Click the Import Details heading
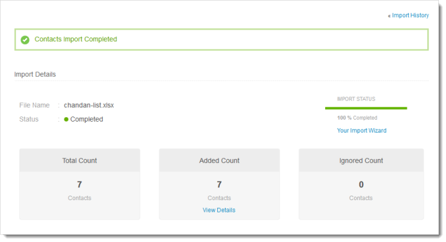Viewport: 446px width, 242px height. [35, 74]
